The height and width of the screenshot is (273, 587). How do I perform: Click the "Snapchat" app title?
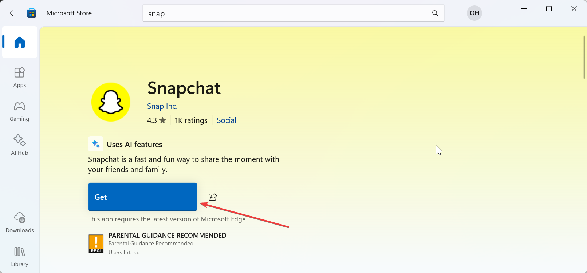184,88
